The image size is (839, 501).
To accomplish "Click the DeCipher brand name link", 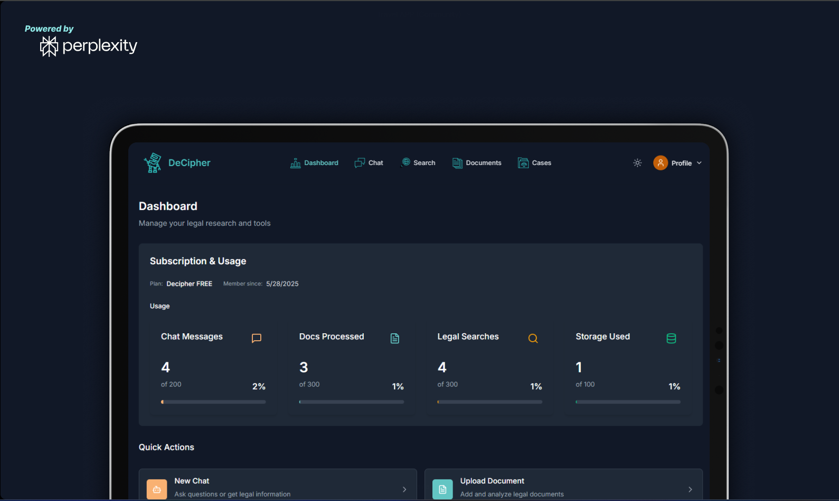I will point(190,163).
